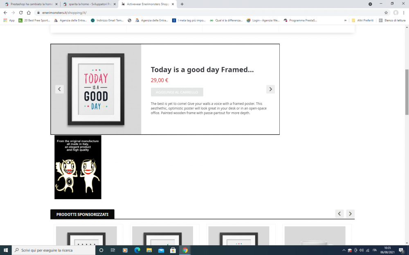This screenshot has width=409, height=255.
Task: Expand the hidden bookmarks chevron
Action: (345, 20)
